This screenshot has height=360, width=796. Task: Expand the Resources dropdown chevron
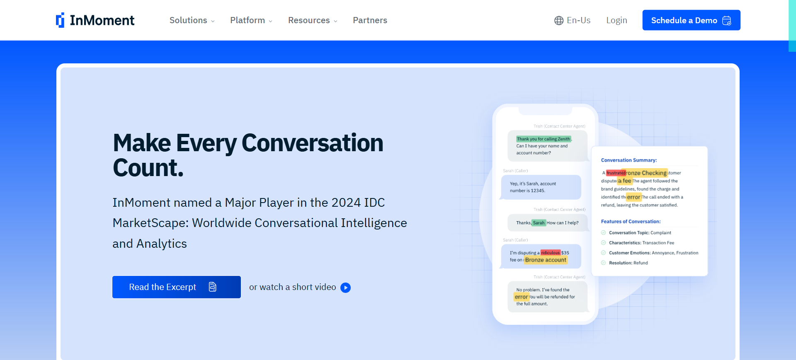click(x=336, y=21)
